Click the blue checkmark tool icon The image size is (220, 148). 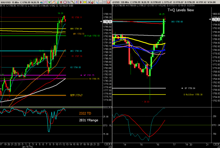click(69, 2)
